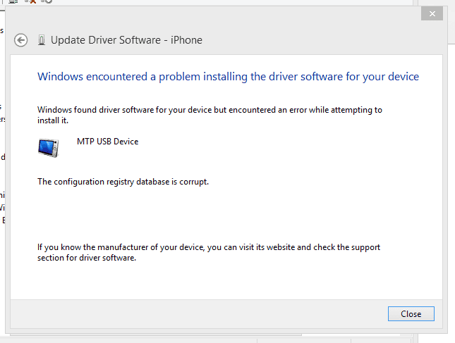Click the background window's right edge panel

coord(451,174)
